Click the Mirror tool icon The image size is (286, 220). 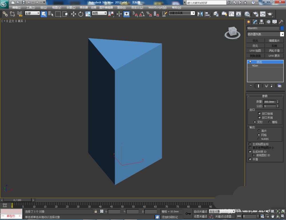200,14
